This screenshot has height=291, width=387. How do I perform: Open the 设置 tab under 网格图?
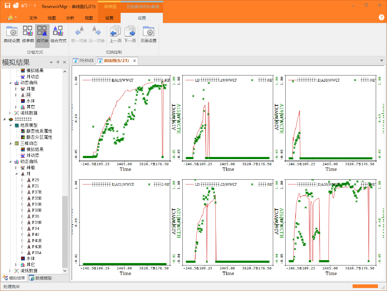pyautogui.click(x=109, y=18)
